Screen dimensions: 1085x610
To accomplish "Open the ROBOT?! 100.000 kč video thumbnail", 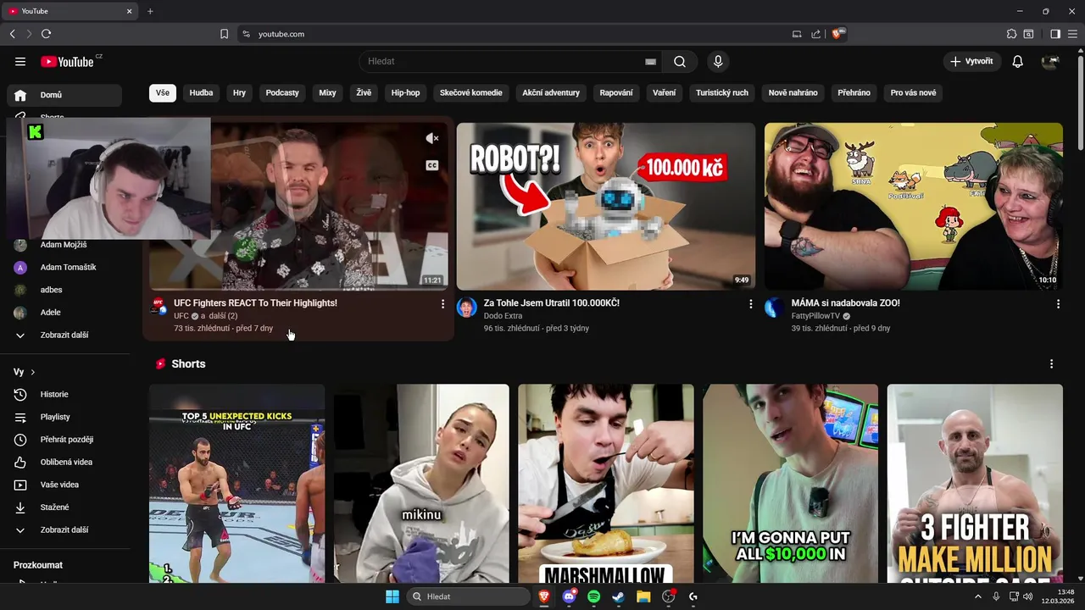I will pyautogui.click(x=606, y=206).
